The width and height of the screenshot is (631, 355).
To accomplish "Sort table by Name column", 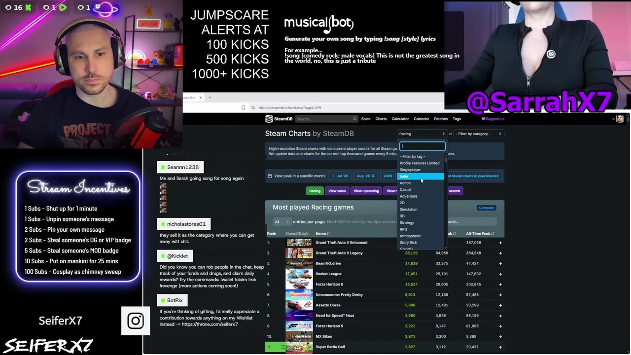I will (322, 234).
